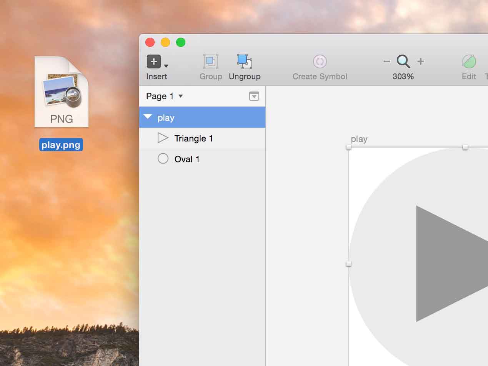Click the gray triangle shape on canvas
This screenshot has width=488, height=366.
[452, 264]
